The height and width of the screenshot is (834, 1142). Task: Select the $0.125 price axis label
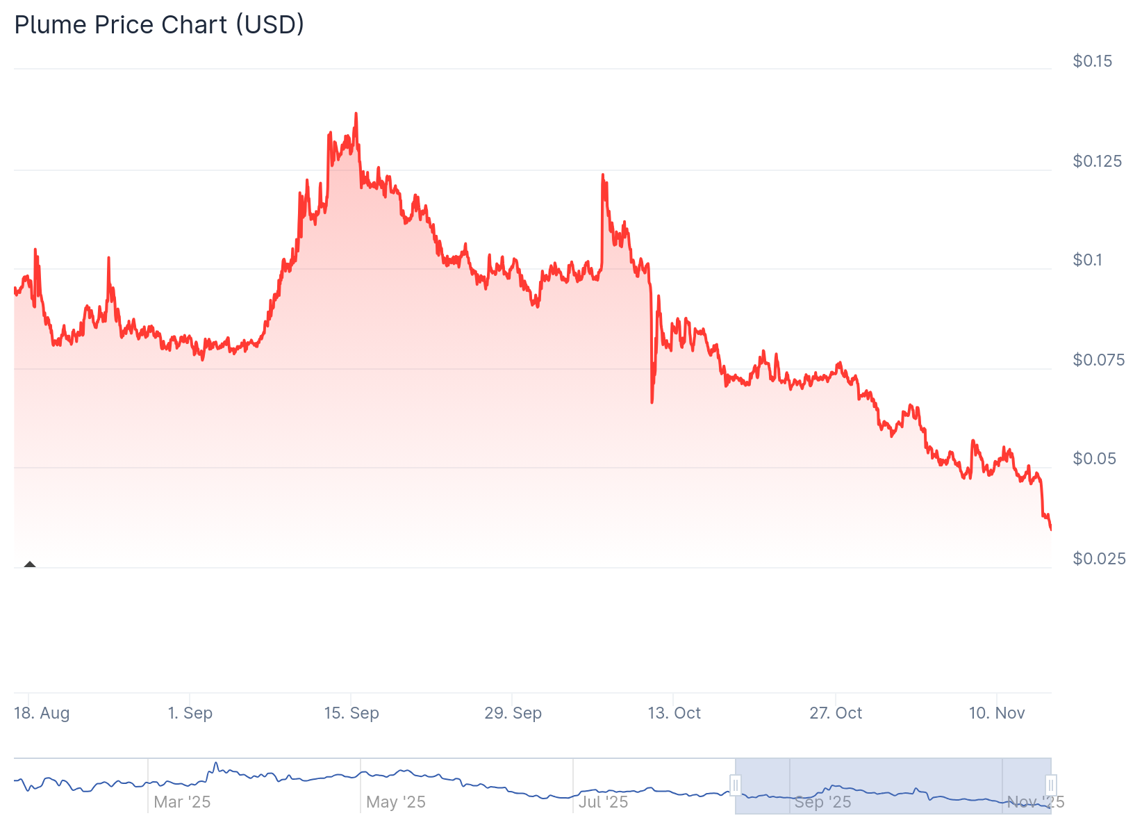tap(1097, 161)
